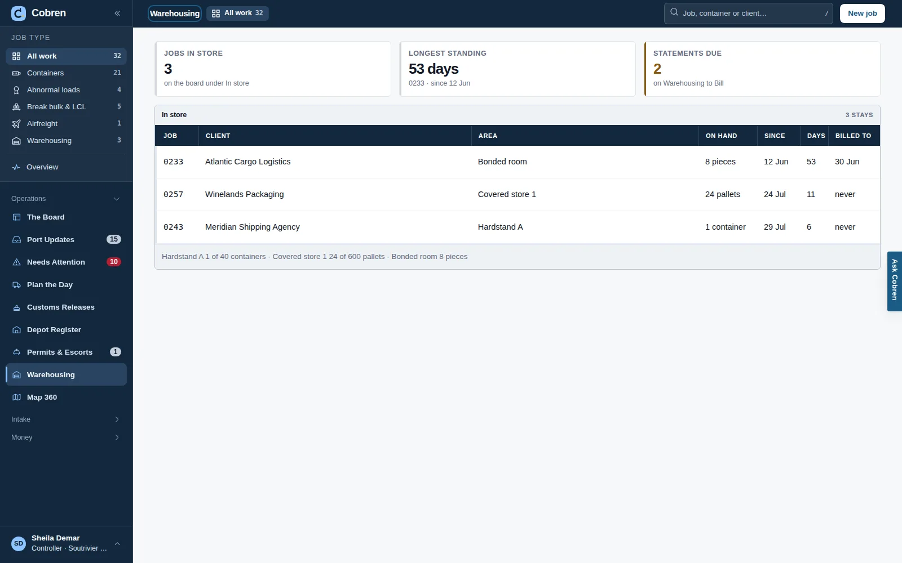Expand the Intake section
The width and height of the screenshot is (902, 563).
coord(66,419)
